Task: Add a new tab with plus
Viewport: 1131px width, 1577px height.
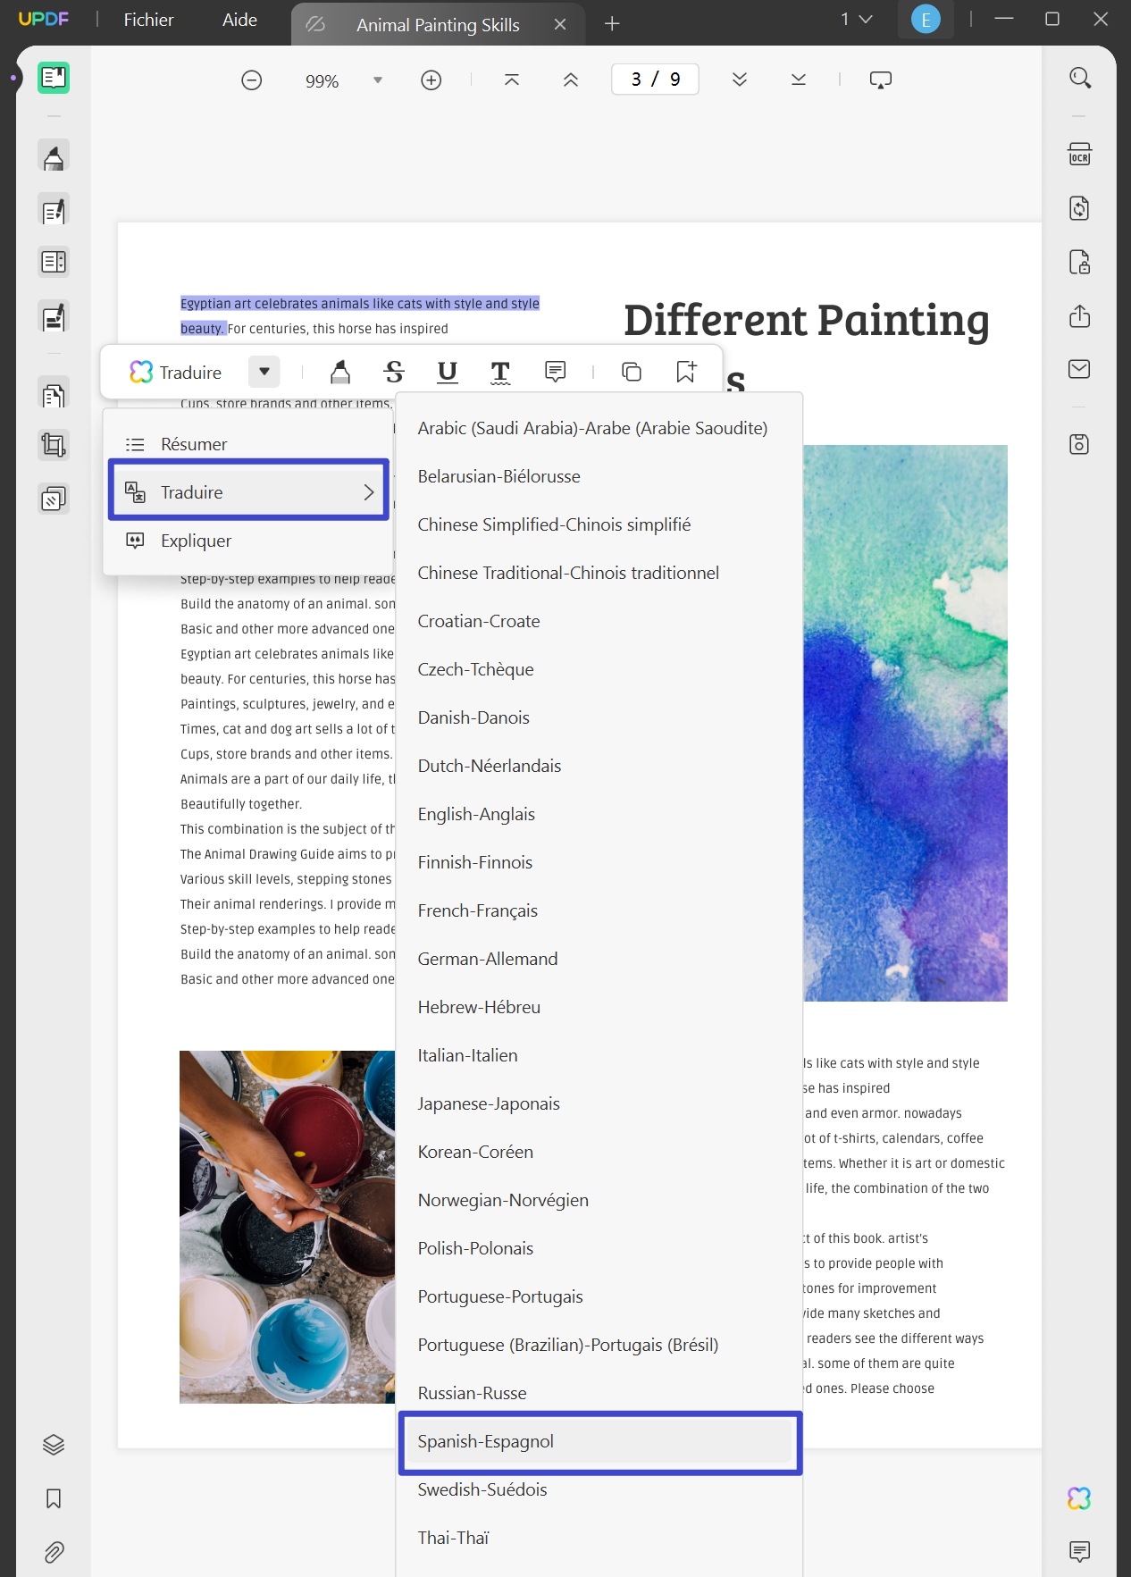Action: pyautogui.click(x=612, y=24)
